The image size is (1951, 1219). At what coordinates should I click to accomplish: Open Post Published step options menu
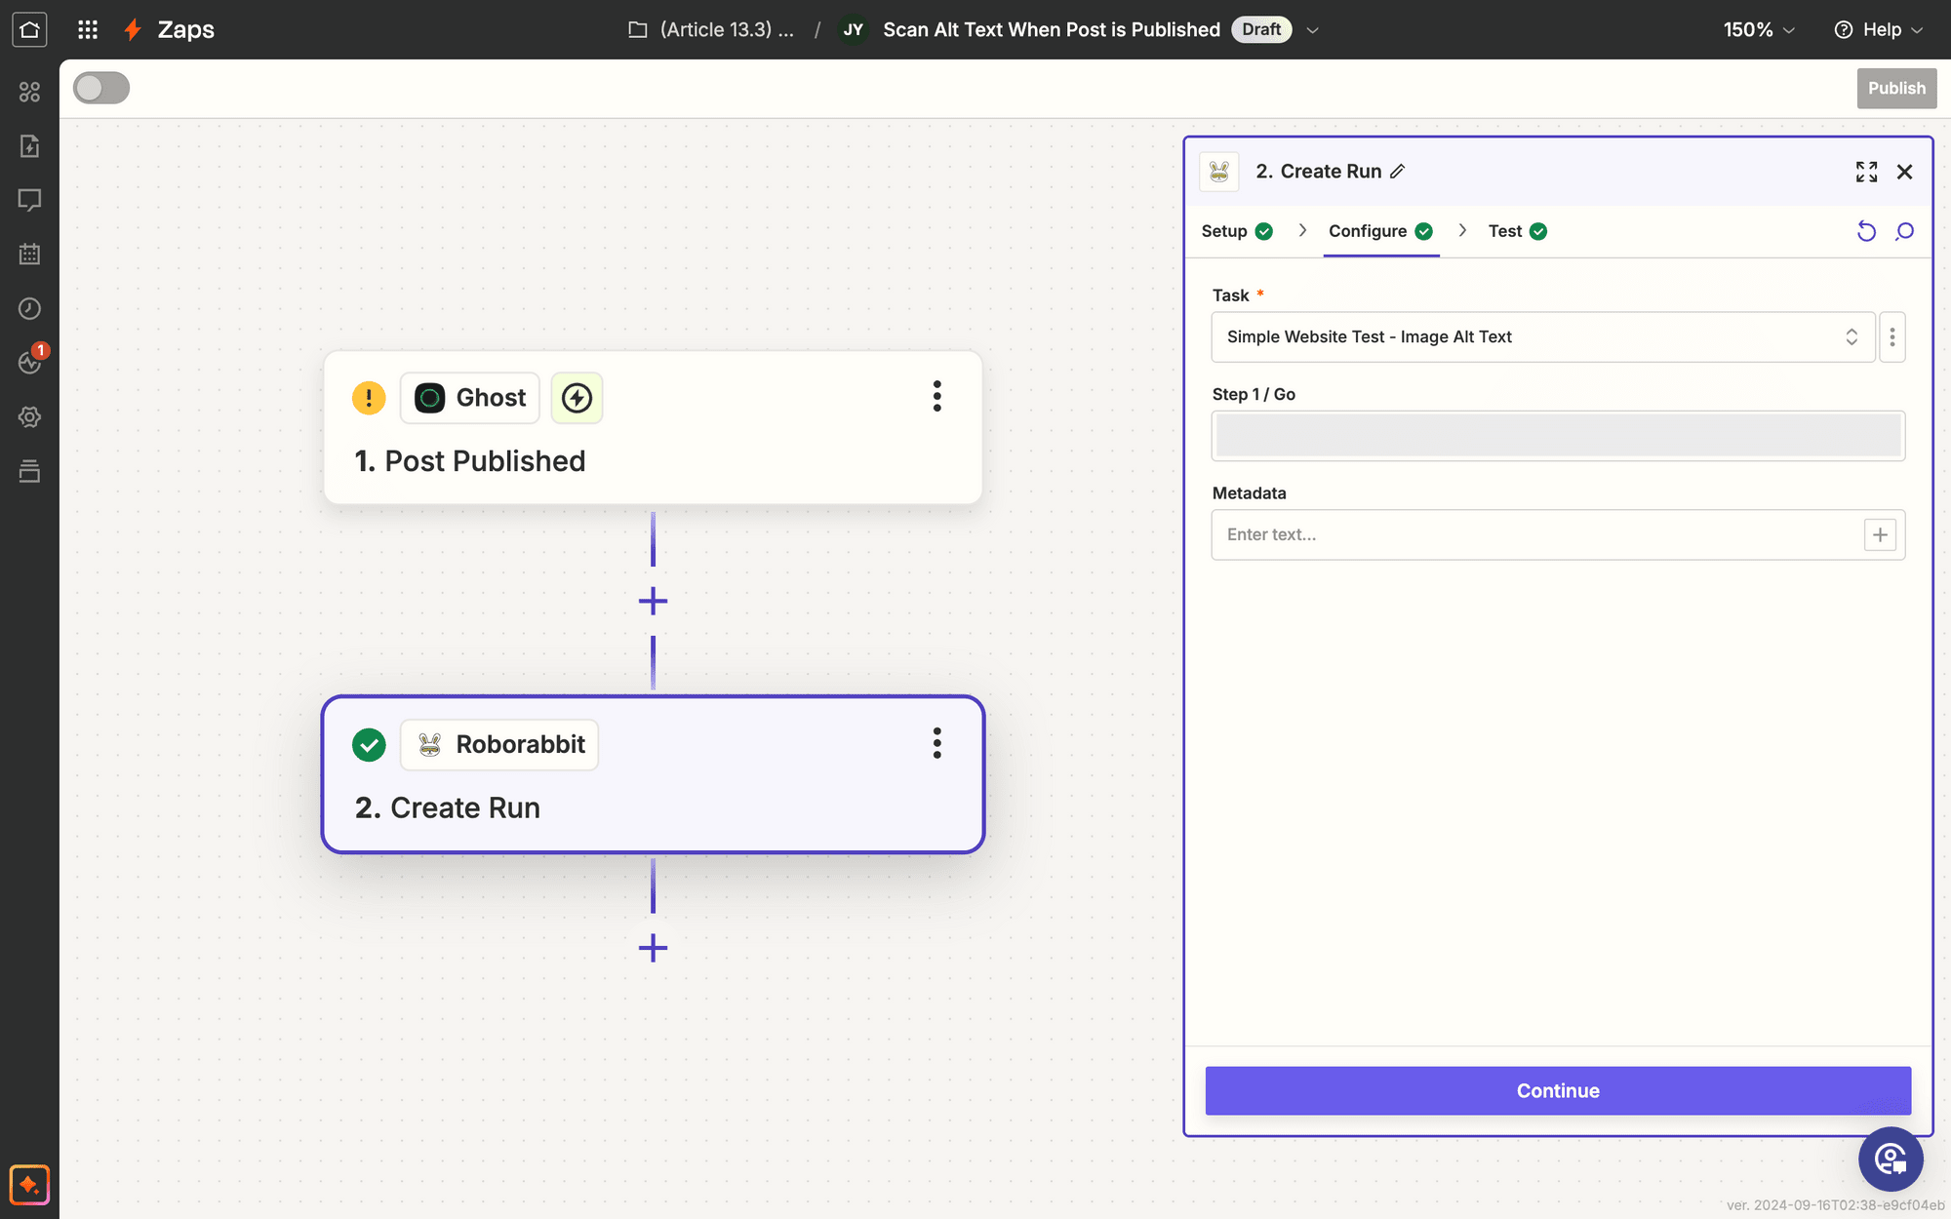click(x=936, y=396)
